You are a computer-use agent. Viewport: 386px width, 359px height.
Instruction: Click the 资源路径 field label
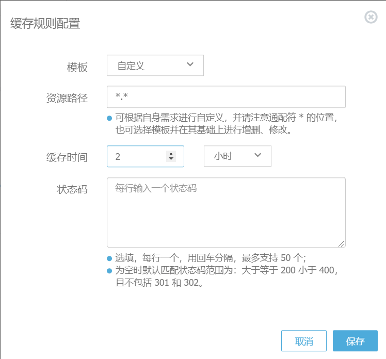click(67, 99)
